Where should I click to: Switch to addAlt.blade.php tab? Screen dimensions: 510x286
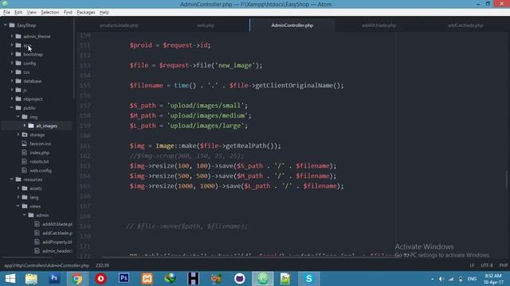coord(379,25)
